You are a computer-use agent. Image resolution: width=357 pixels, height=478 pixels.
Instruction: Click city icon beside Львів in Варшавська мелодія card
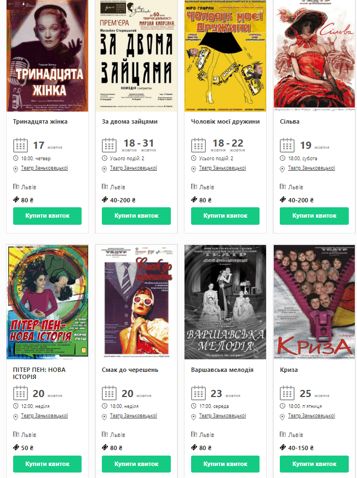coord(194,434)
